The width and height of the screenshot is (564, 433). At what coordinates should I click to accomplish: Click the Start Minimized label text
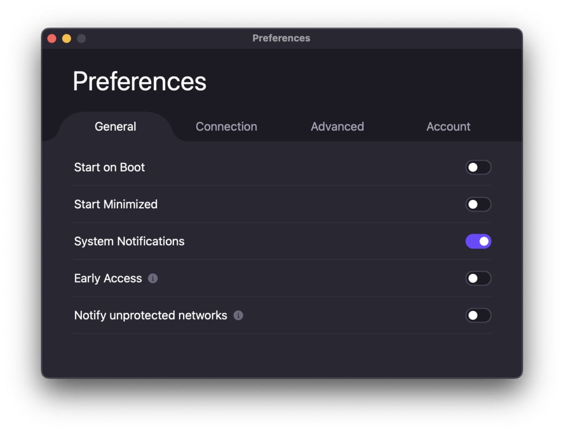coord(116,205)
